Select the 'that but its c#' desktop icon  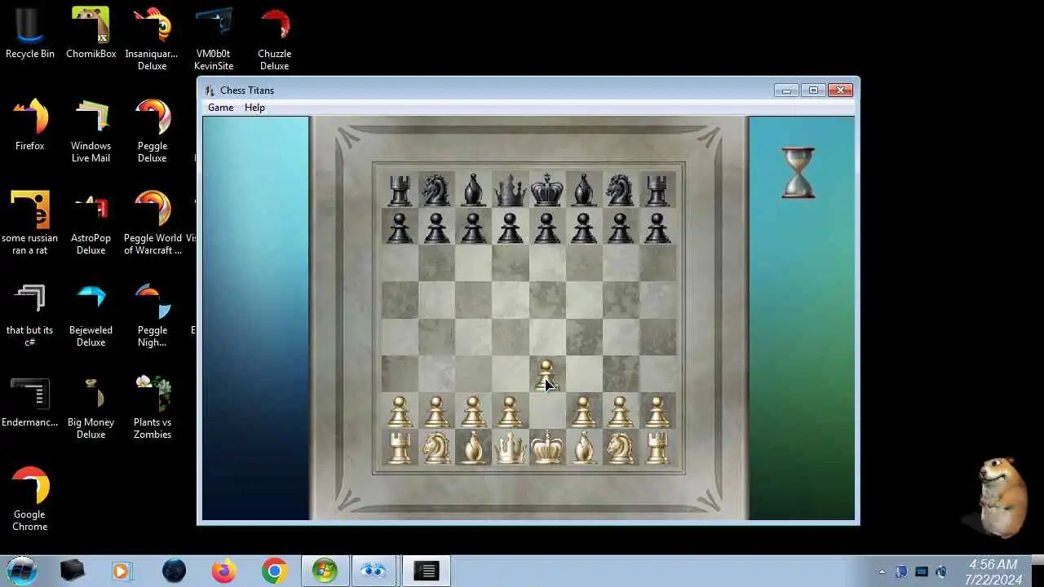(x=30, y=315)
